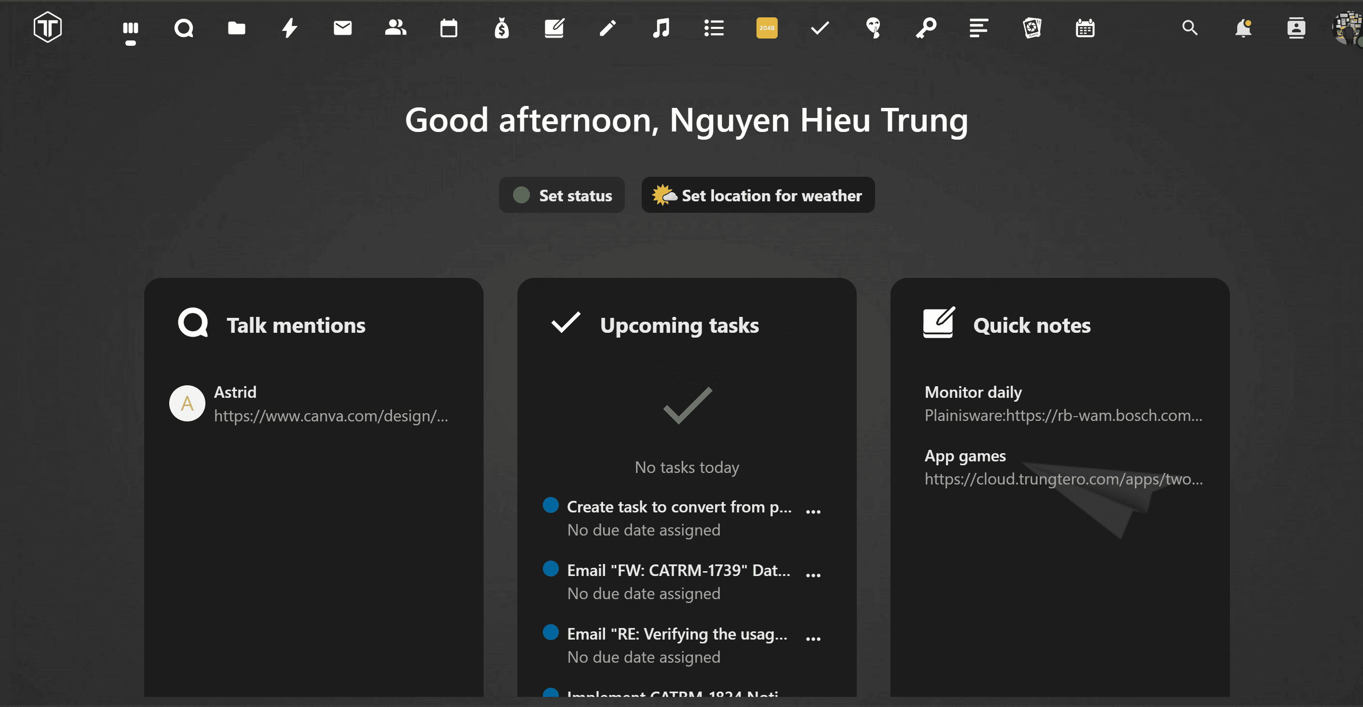Screen dimensions: 1363x707
Task: Open more menu for 'RE: Verifying the usag' task
Action: 813,638
